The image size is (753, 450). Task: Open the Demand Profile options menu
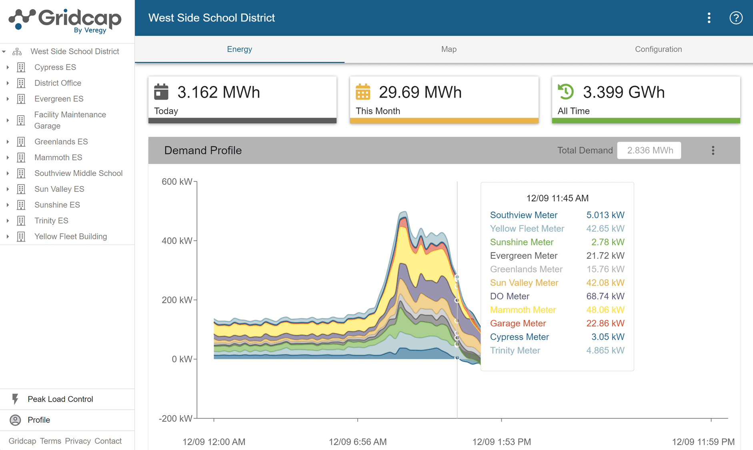pos(713,150)
